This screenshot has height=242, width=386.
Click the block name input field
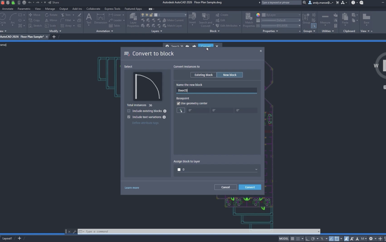pos(216,90)
